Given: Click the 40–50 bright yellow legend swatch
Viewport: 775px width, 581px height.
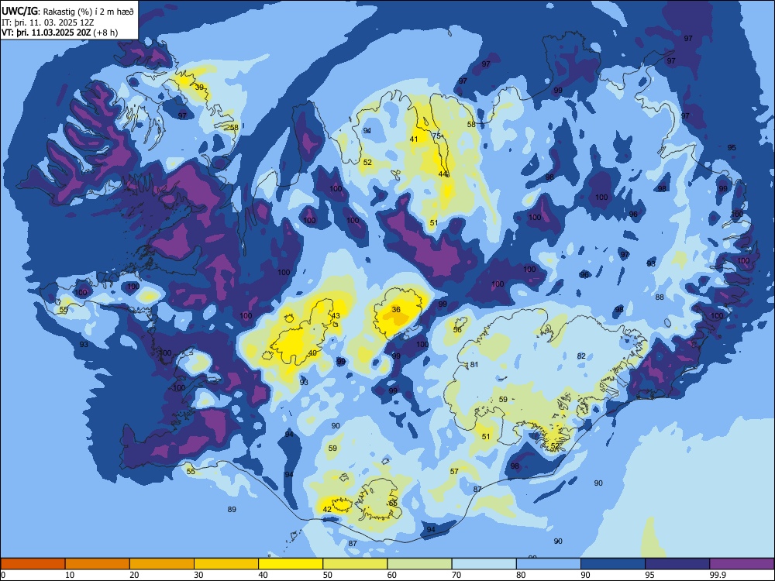Looking at the screenshot, I should pos(291,564).
